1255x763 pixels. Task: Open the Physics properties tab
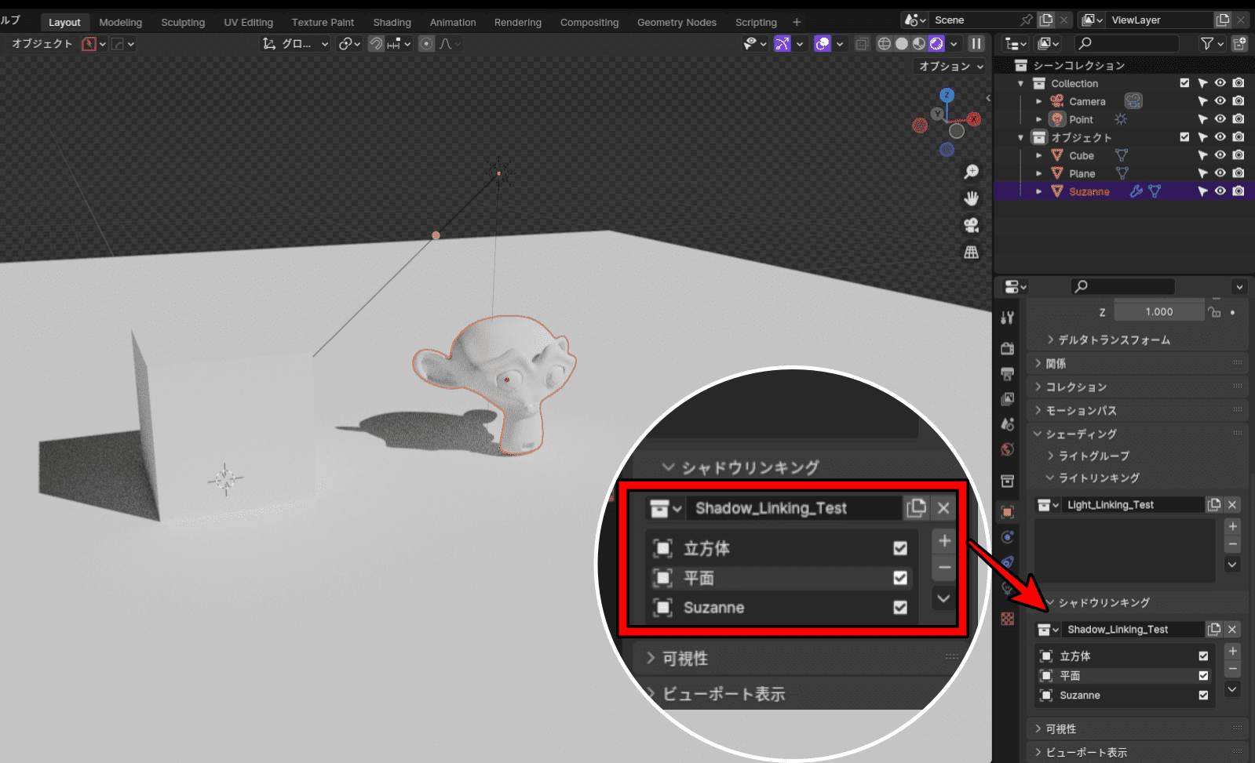coord(1008,537)
